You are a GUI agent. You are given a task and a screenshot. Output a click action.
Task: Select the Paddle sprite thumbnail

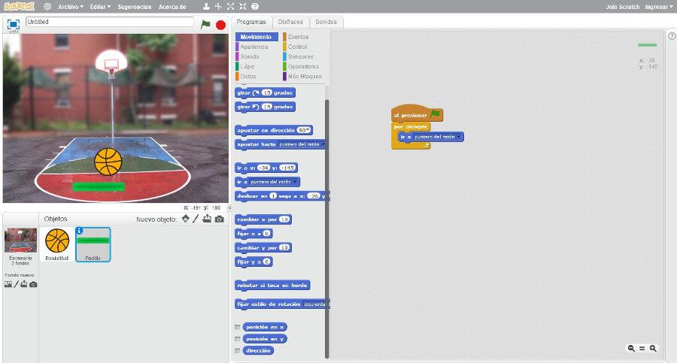click(93, 244)
